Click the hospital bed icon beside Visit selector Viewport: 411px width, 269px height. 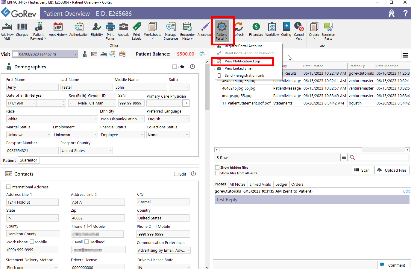104,54
